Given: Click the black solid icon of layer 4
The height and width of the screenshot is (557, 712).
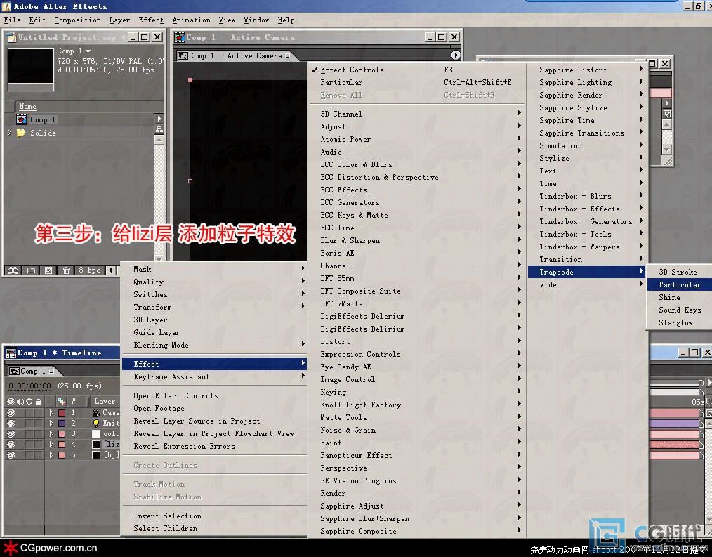Looking at the screenshot, I should click(x=96, y=445).
